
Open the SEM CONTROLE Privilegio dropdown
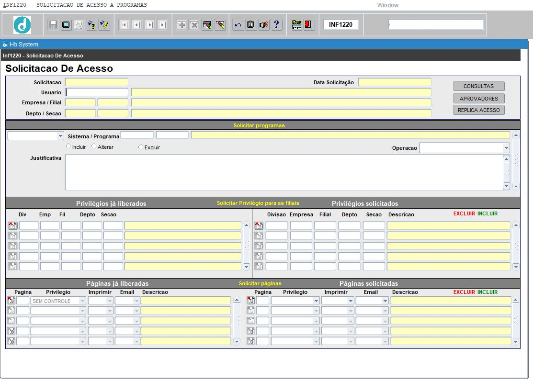82,301
